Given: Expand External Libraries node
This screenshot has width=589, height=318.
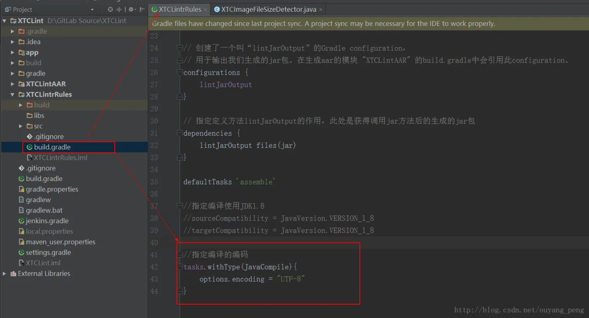Looking at the screenshot, I should tap(5, 273).
